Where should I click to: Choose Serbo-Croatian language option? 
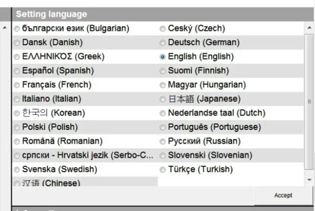17,156
